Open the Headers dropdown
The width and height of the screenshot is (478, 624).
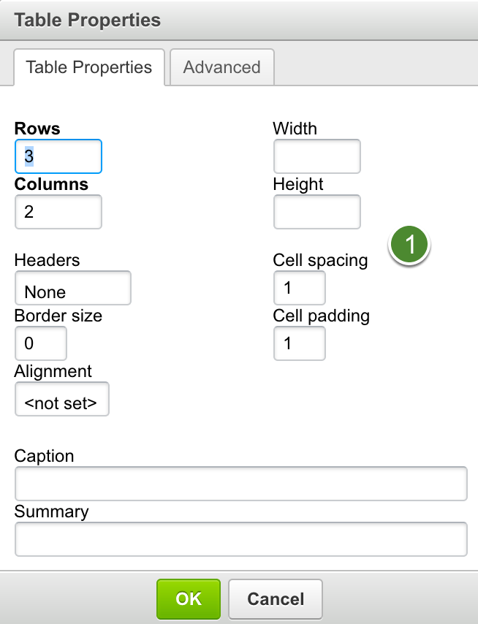[x=72, y=288]
